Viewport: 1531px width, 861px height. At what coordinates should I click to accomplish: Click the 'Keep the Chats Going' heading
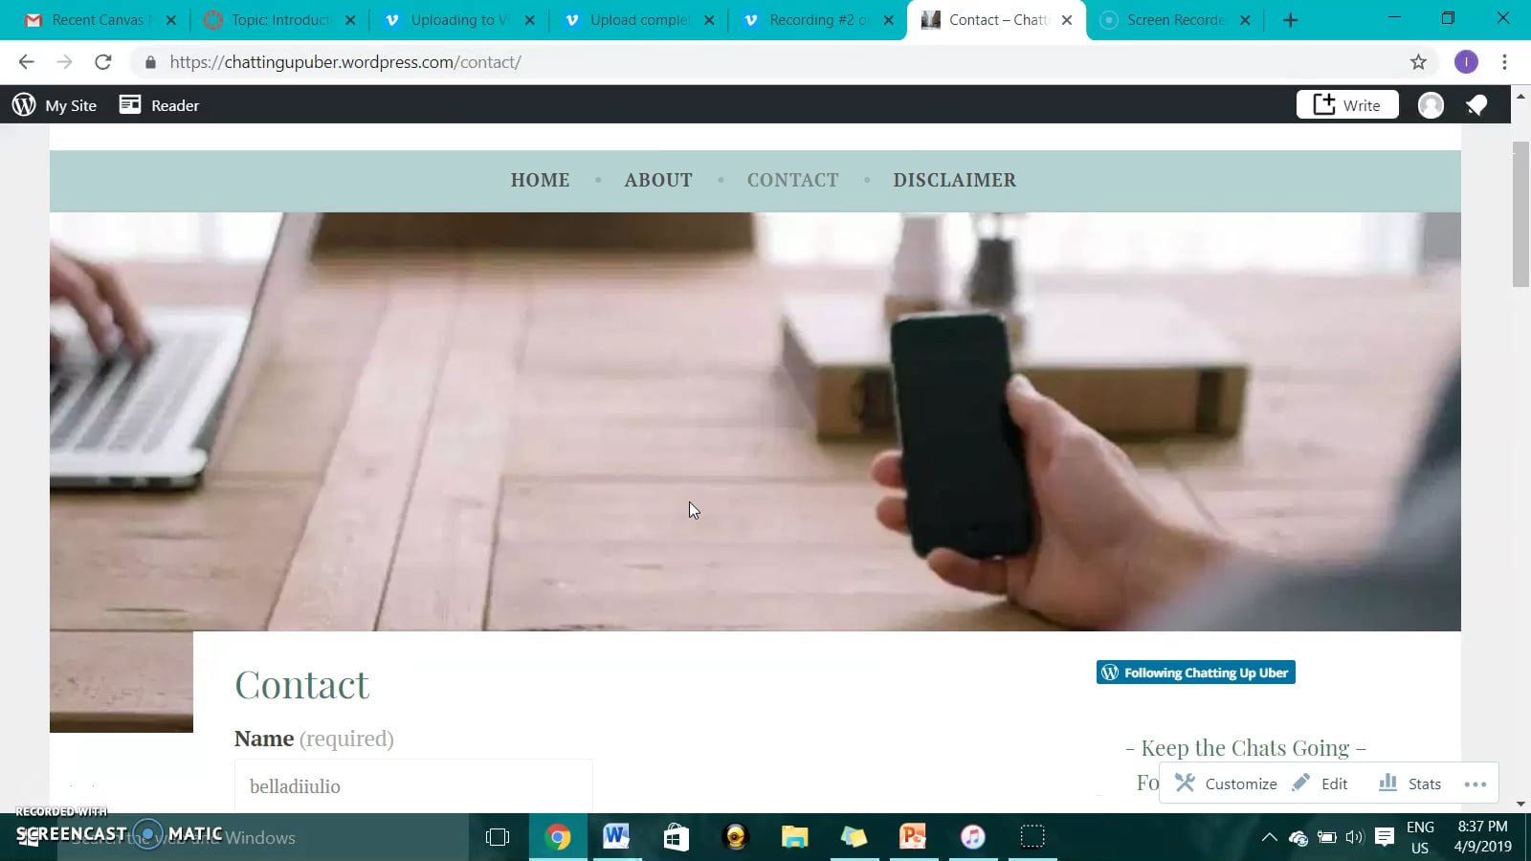(x=1245, y=748)
